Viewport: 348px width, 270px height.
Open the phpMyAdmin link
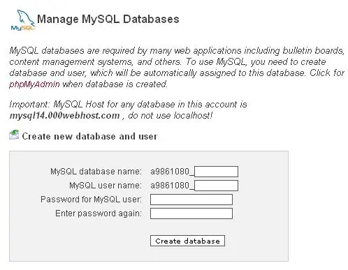pyautogui.click(x=34, y=84)
